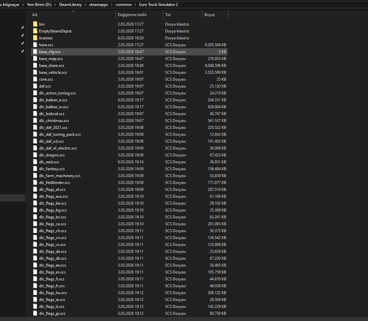Select the dlc_dragon.scs file icon

[x=35, y=155]
